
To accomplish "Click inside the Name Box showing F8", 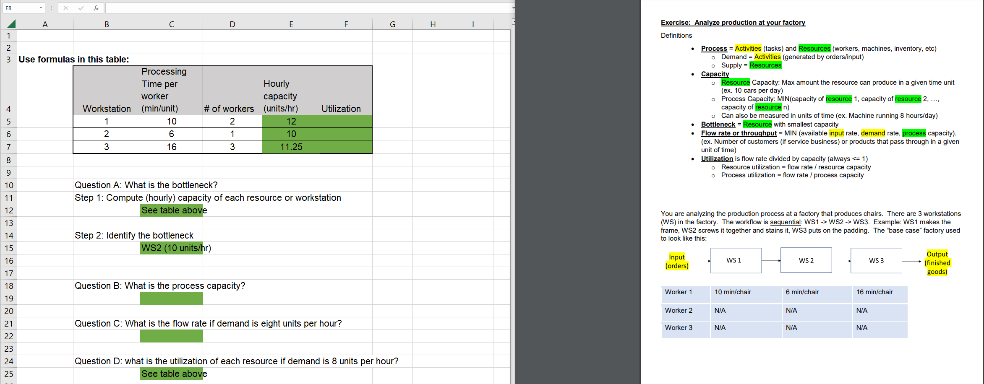I will tap(21, 8).
